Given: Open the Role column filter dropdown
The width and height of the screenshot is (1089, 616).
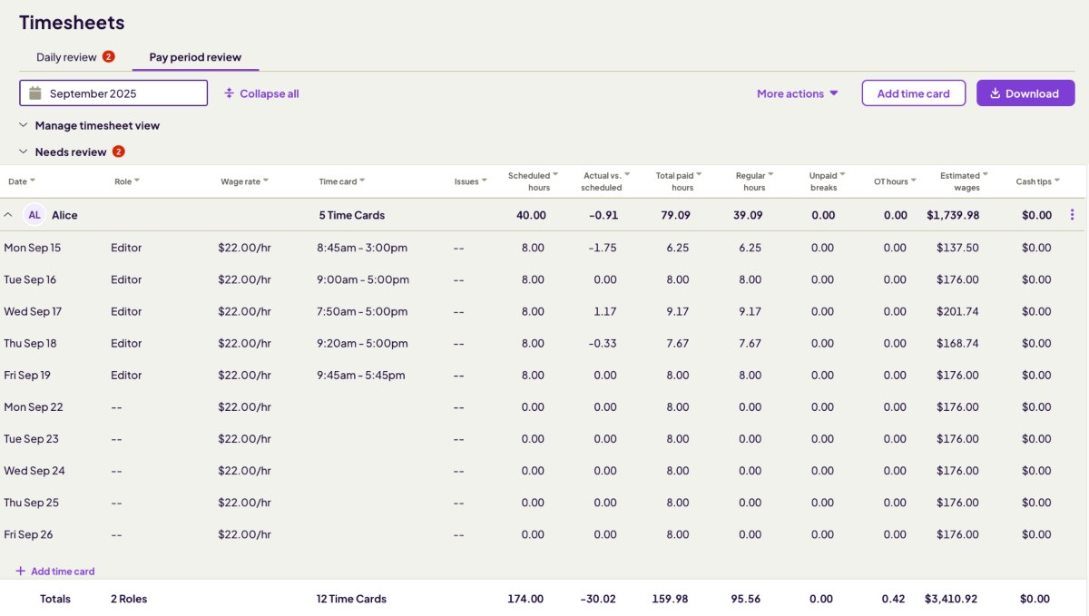Looking at the screenshot, I should tap(137, 181).
